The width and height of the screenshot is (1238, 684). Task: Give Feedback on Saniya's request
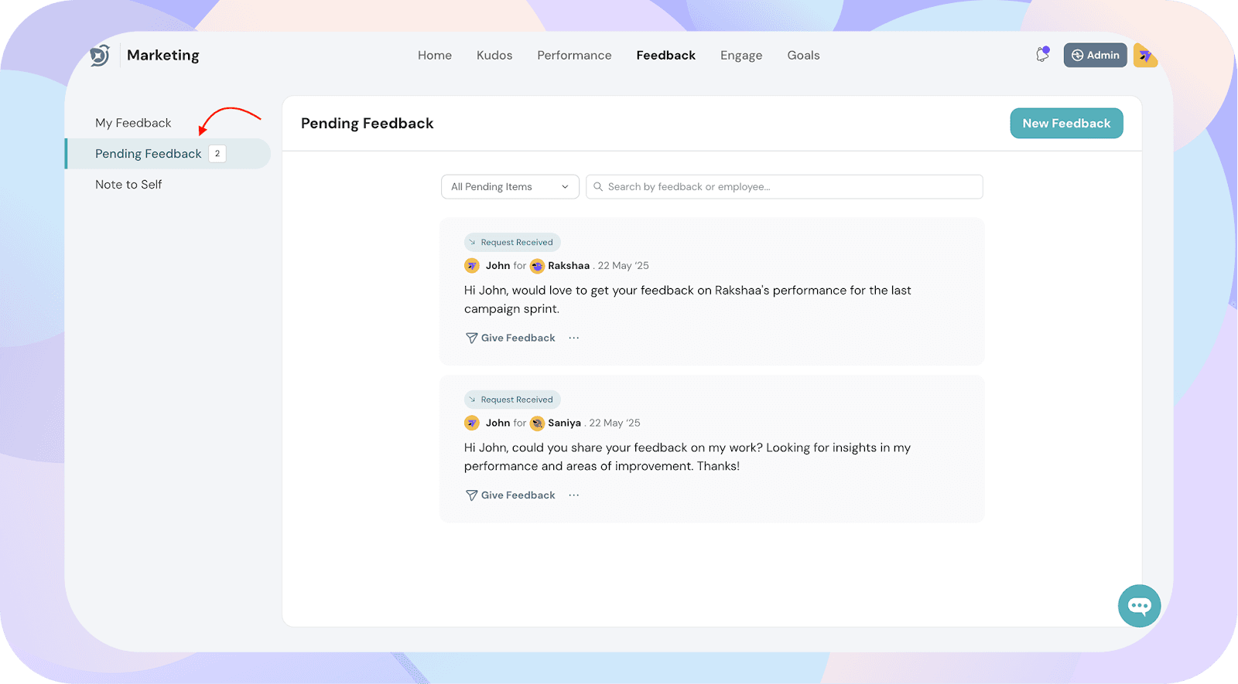coord(511,495)
